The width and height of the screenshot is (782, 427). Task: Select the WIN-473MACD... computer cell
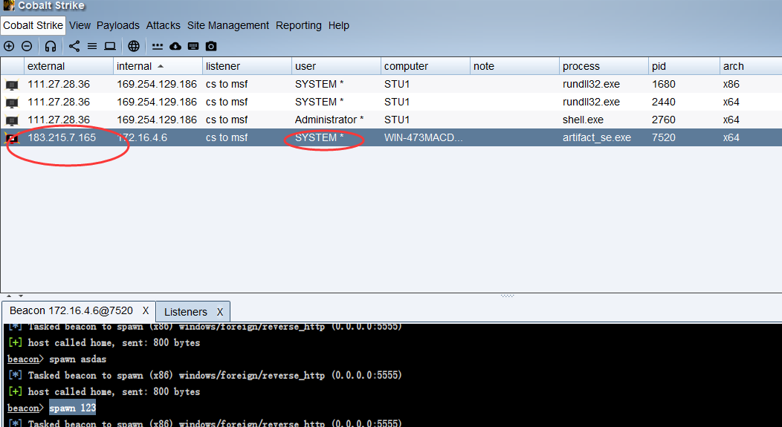tap(424, 137)
